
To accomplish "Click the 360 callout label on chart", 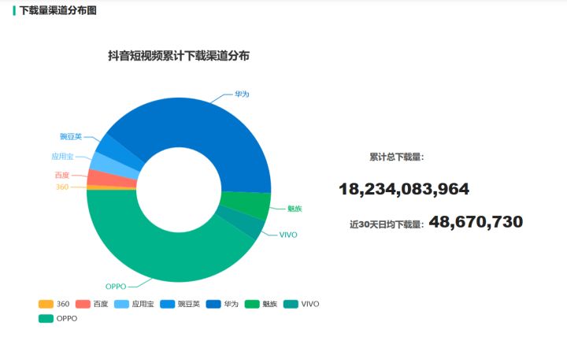I will pos(62,187).
